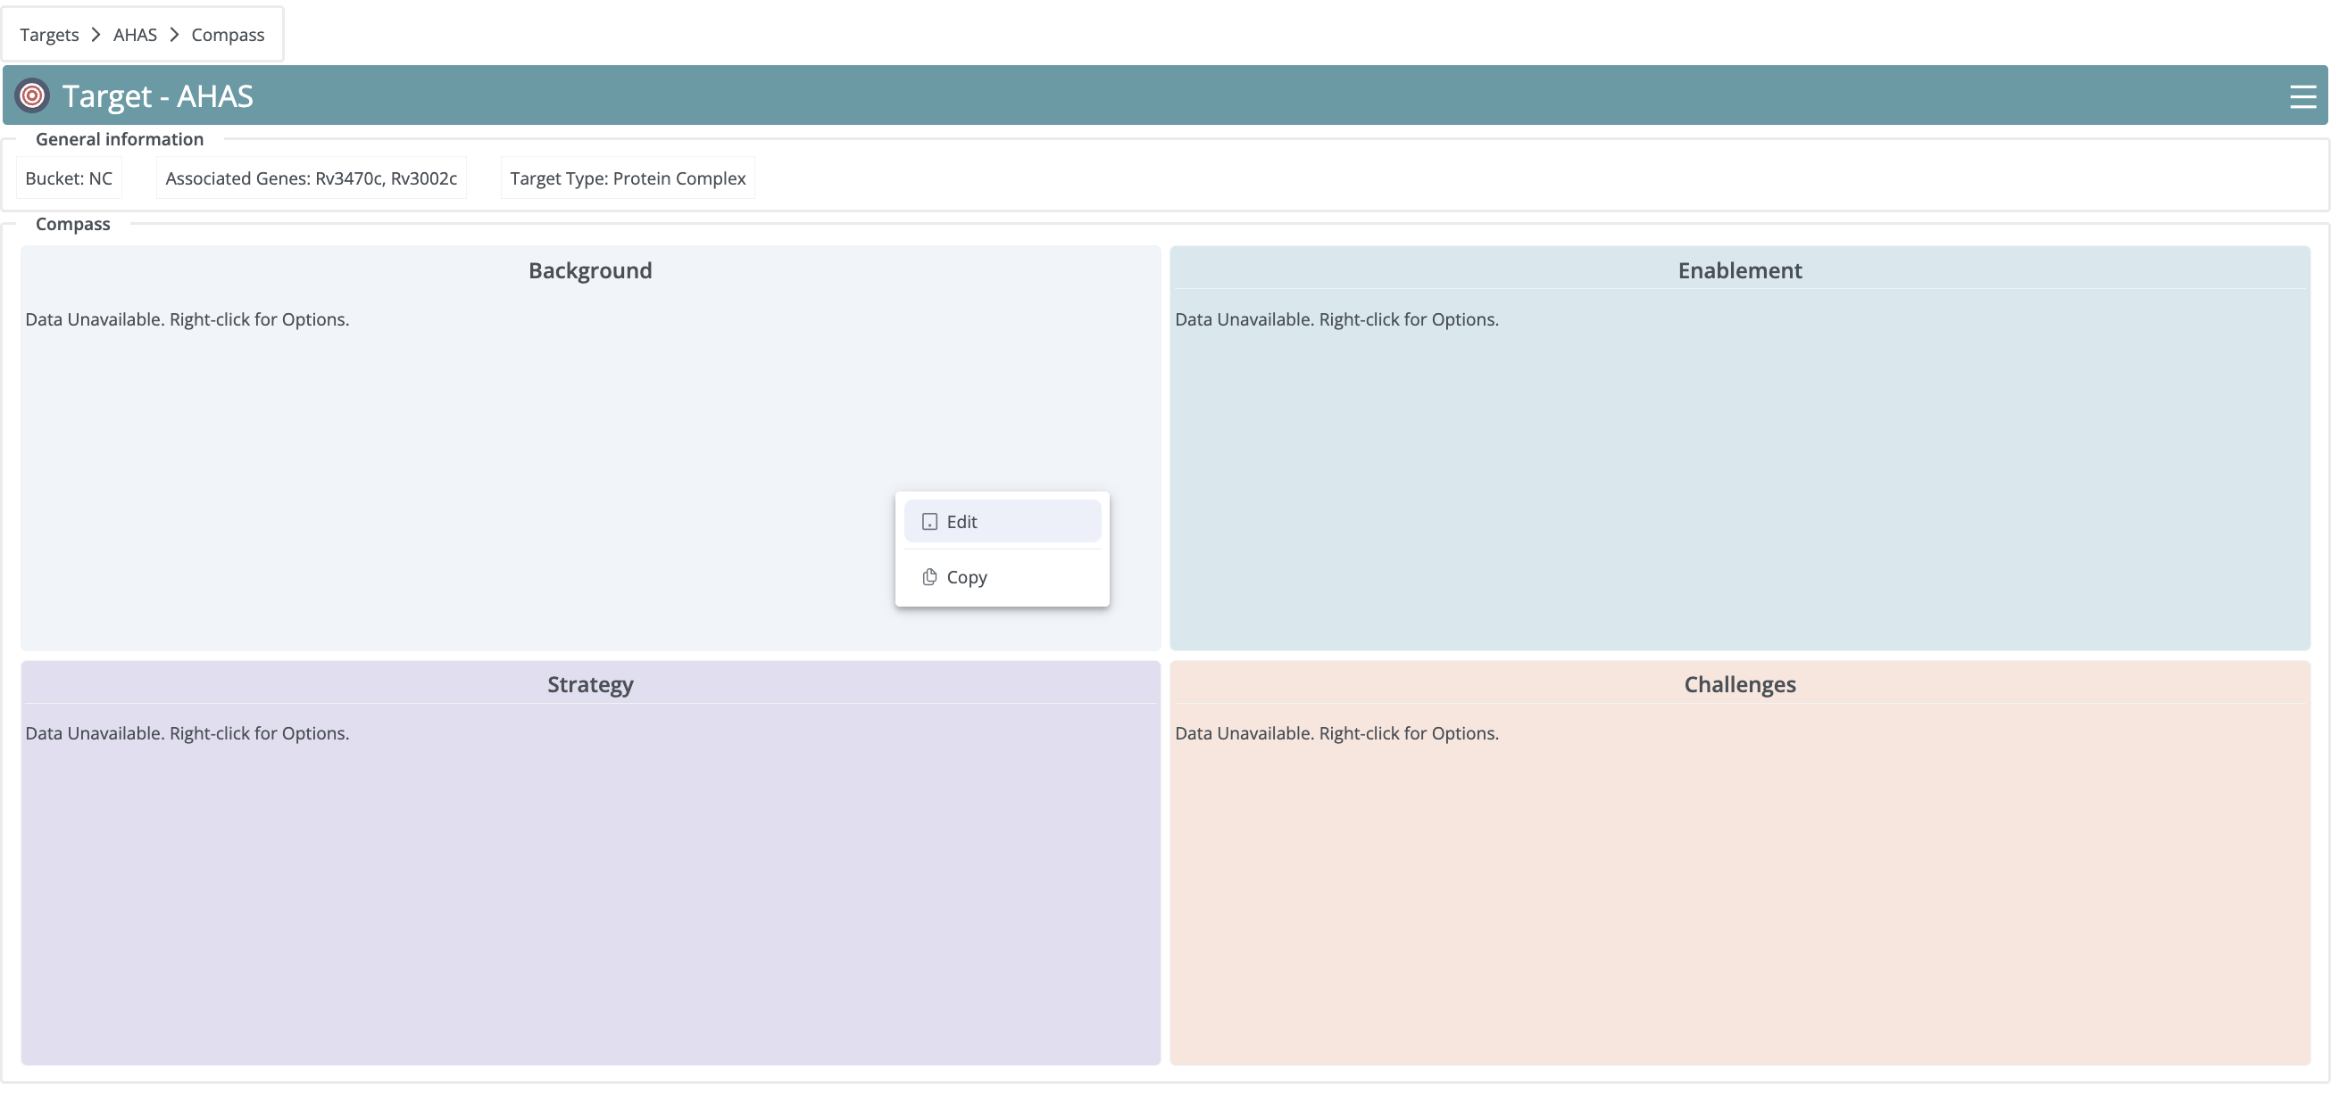Click the Data Unavailable text in Strategy
This screenshot has height=1099, width=2339.
tap(187, 733)
